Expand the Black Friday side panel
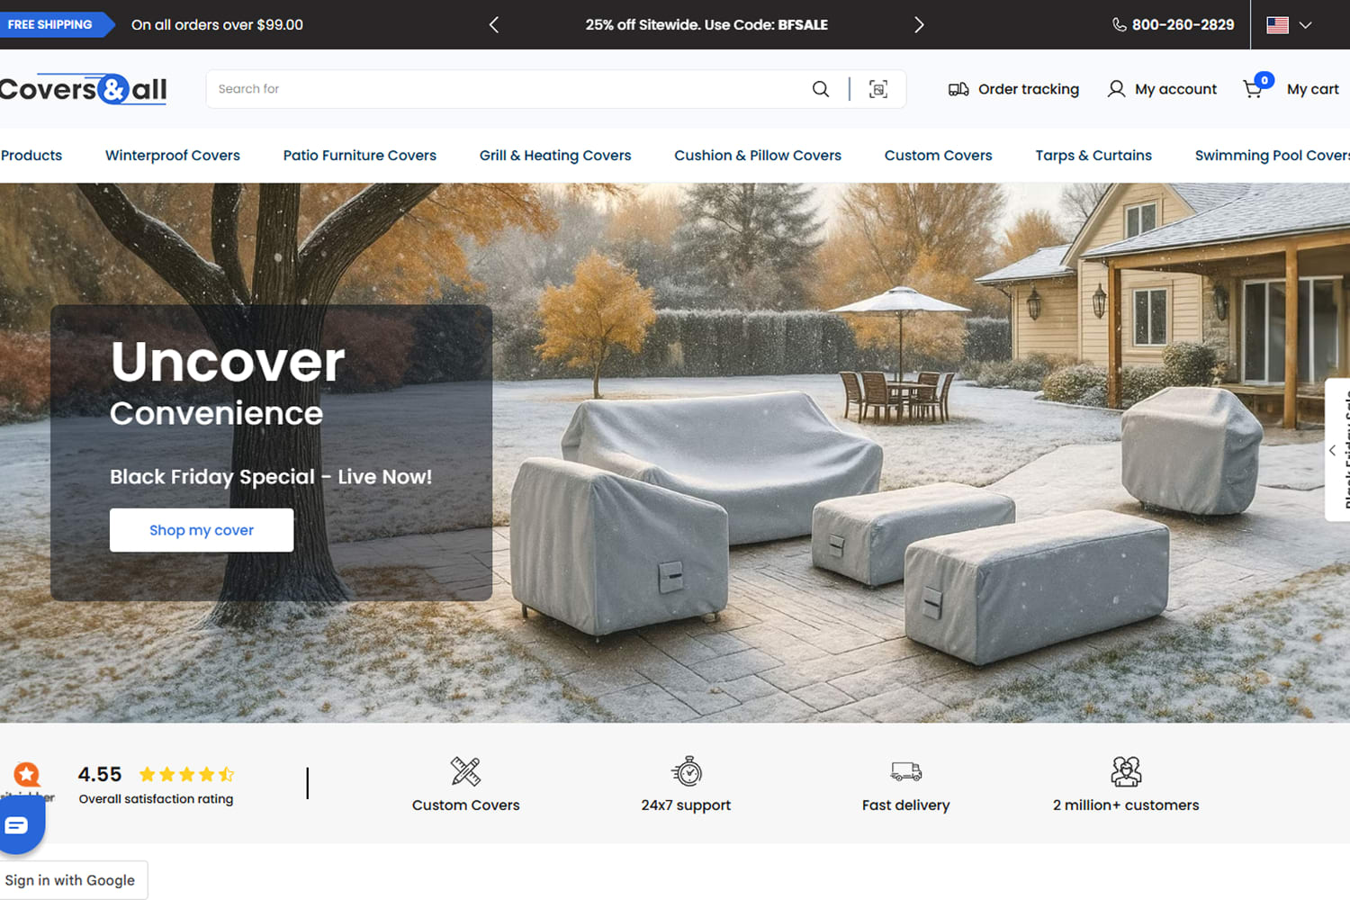 pos(1334,450)
